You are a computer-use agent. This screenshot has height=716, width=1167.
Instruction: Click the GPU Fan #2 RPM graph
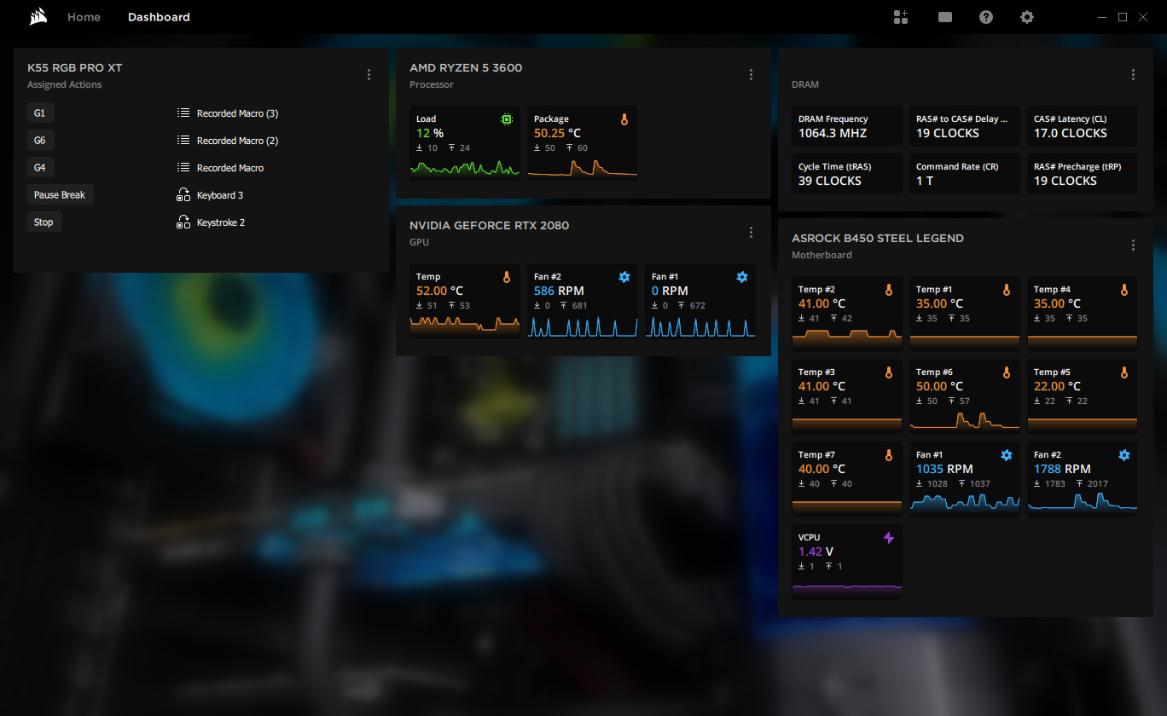583,326
